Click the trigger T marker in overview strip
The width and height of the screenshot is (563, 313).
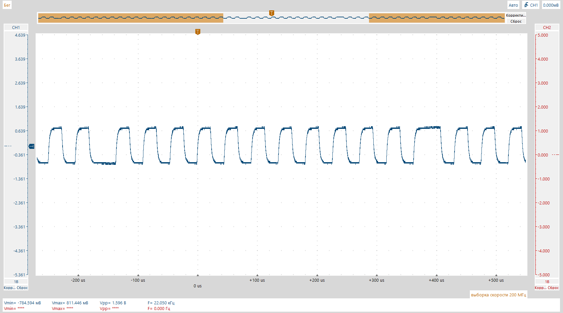(272, 13)
